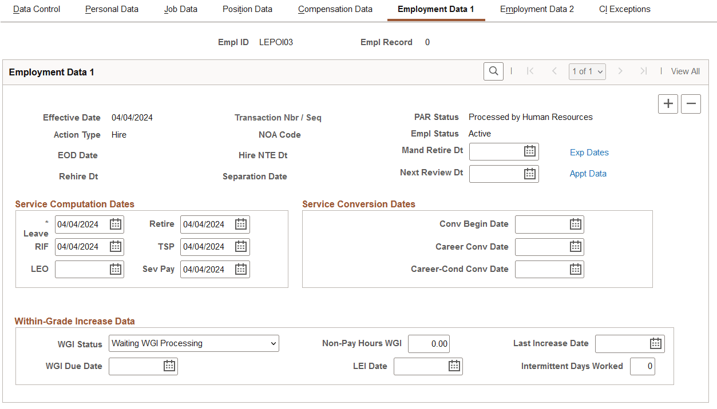Switch to the Job Data tab
This screenshot has width=717, height=409.
point(180,9)
